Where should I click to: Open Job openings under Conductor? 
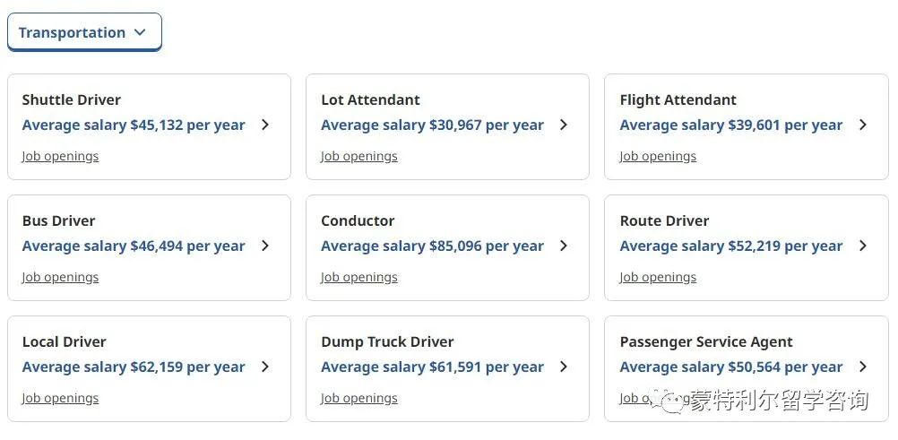[359, 277]
